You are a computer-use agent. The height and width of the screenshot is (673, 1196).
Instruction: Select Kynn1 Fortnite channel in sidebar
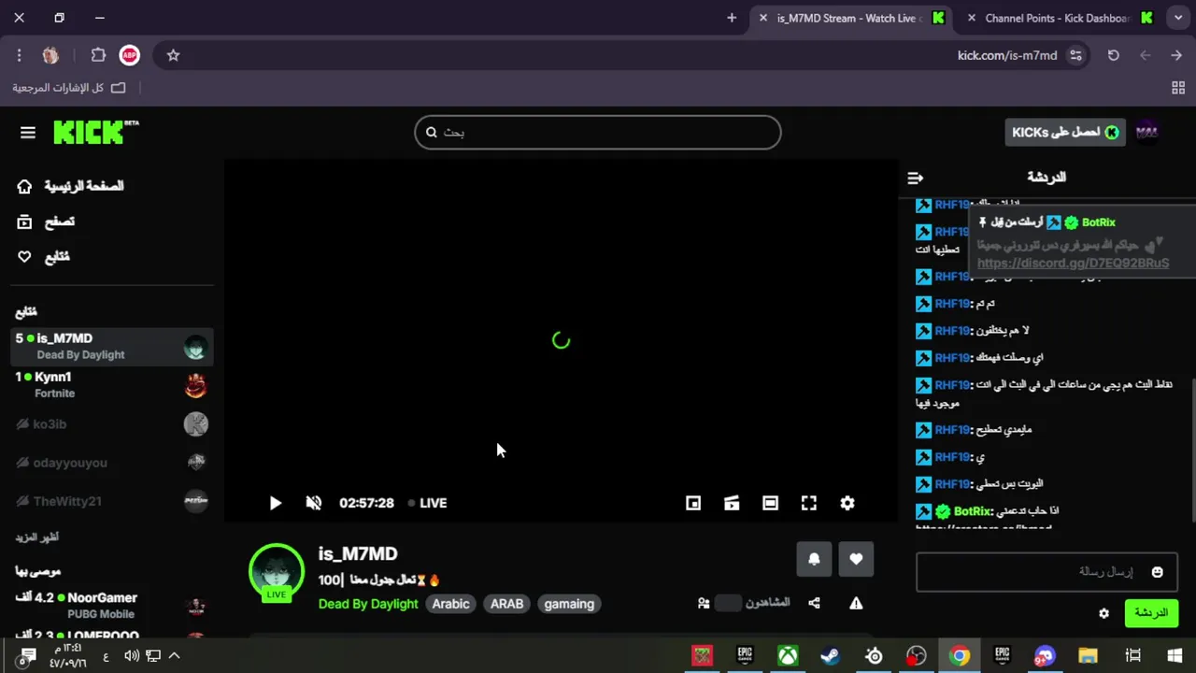pyautogui.click(x=111, y=384)
